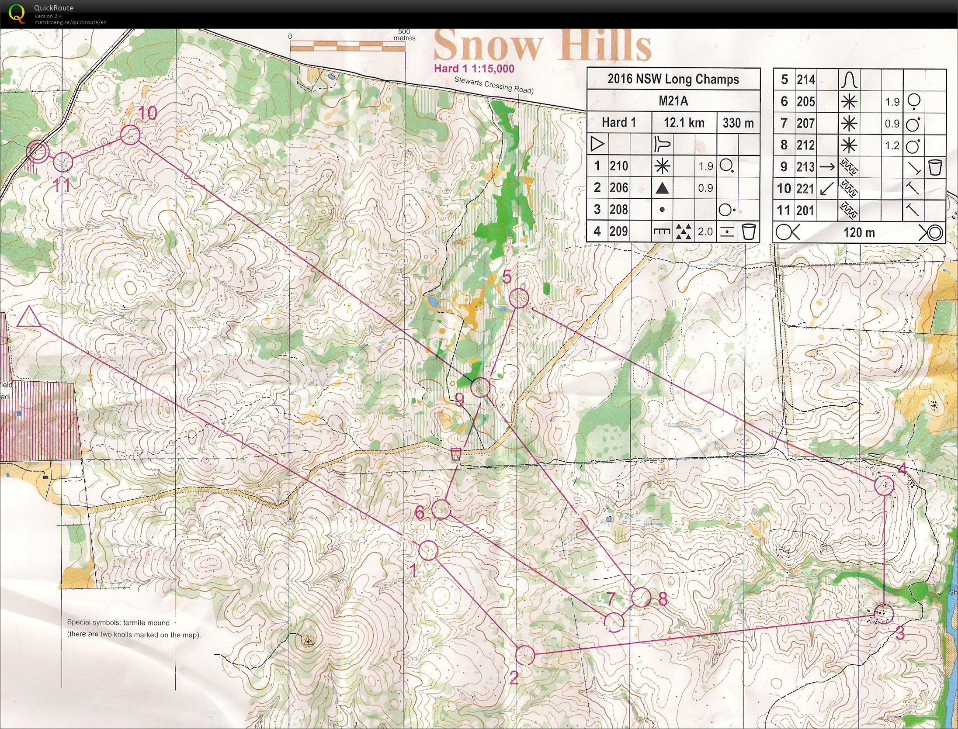Click control circle 3 near the river
Screen dimensions: 958x729
pyautogui.click(x=884, y=614)
